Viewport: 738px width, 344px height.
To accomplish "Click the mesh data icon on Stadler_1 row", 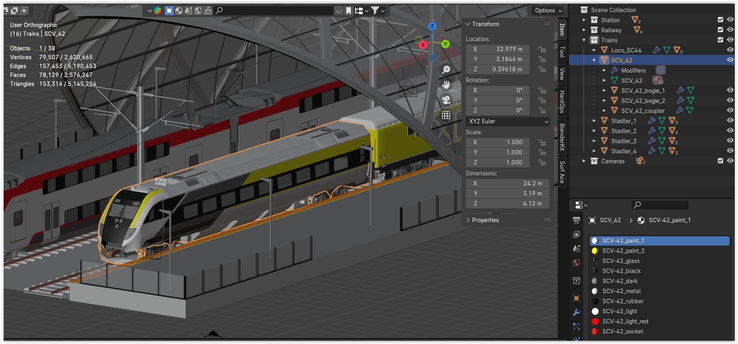I will 662,121.
